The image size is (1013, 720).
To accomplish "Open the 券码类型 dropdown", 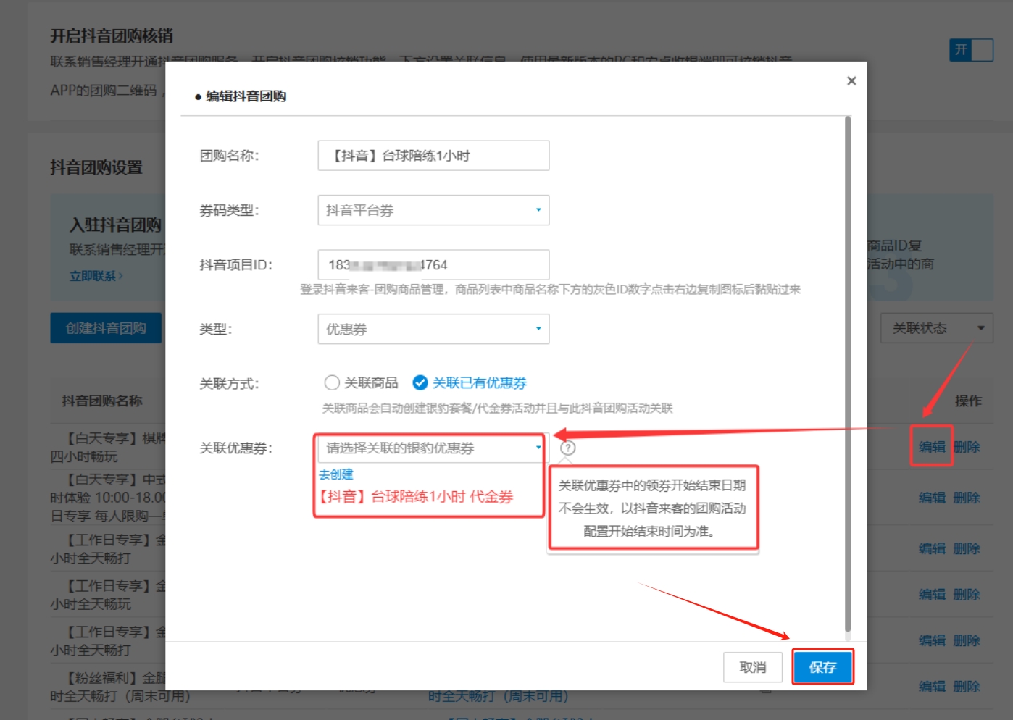I will (x=433, y=210).
